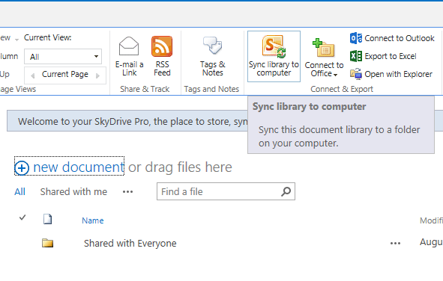Screen dimensions: 443x281
Task: Click Sync library to computer
Action: click(x=274, y=56)
